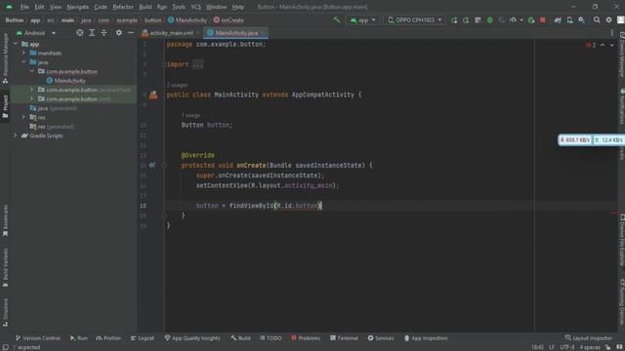Switch to MainActivity.java tab
625x351 pixels.
[236, 33]
